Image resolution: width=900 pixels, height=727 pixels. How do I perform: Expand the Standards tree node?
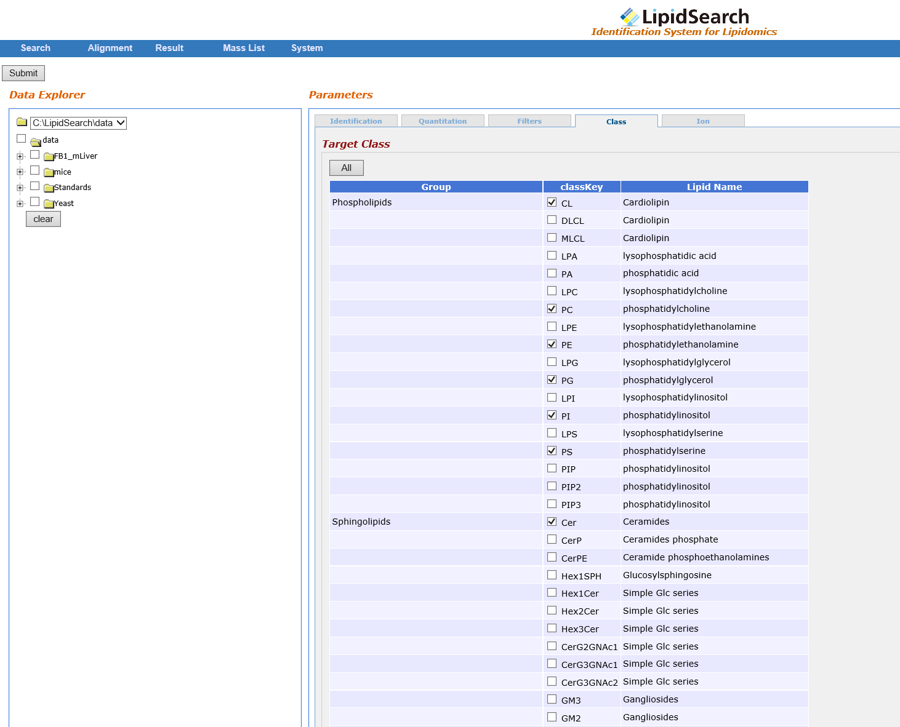[x=20, y=188]
